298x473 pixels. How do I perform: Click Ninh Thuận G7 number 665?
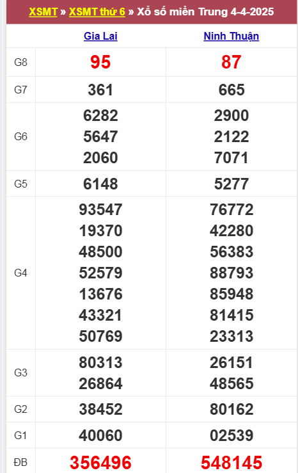coord(231,90)
